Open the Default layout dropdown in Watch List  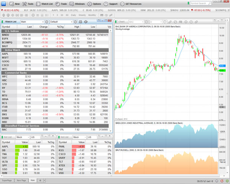pos(61,22)
